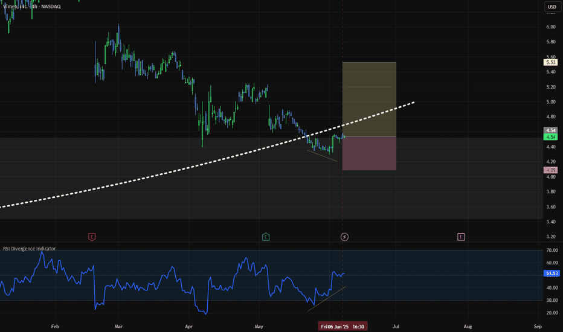The height and width of the screenshot is (332, 563).
Task: Click the lightning bolt event marker
Action: coord(344,237)
